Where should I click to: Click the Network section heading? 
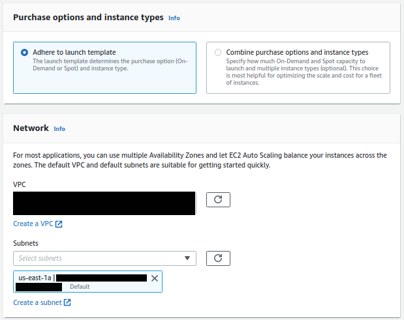point(31,128)
